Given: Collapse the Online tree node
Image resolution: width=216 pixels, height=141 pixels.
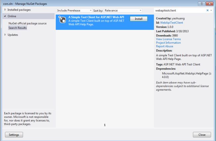Looking at the screenshot, I should [x=5, y=16].
